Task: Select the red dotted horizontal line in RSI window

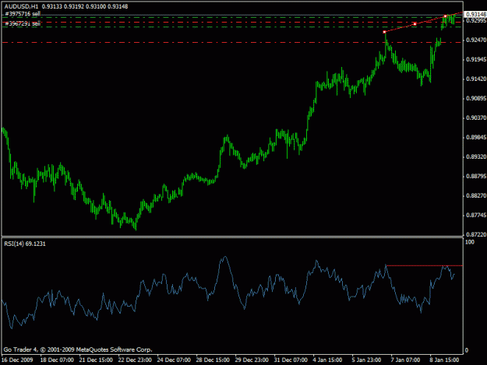Action: (x=424, y=265)
